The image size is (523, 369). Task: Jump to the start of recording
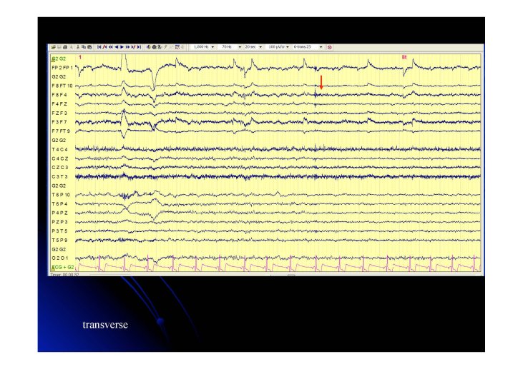coord(99,47)
